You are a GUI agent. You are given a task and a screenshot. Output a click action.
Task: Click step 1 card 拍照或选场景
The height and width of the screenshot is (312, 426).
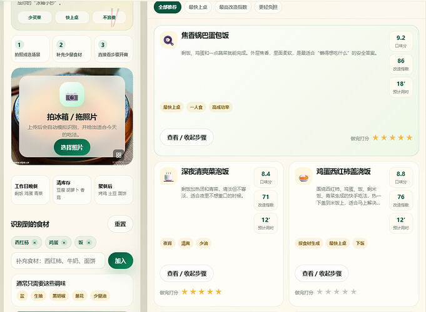[30, 49]
